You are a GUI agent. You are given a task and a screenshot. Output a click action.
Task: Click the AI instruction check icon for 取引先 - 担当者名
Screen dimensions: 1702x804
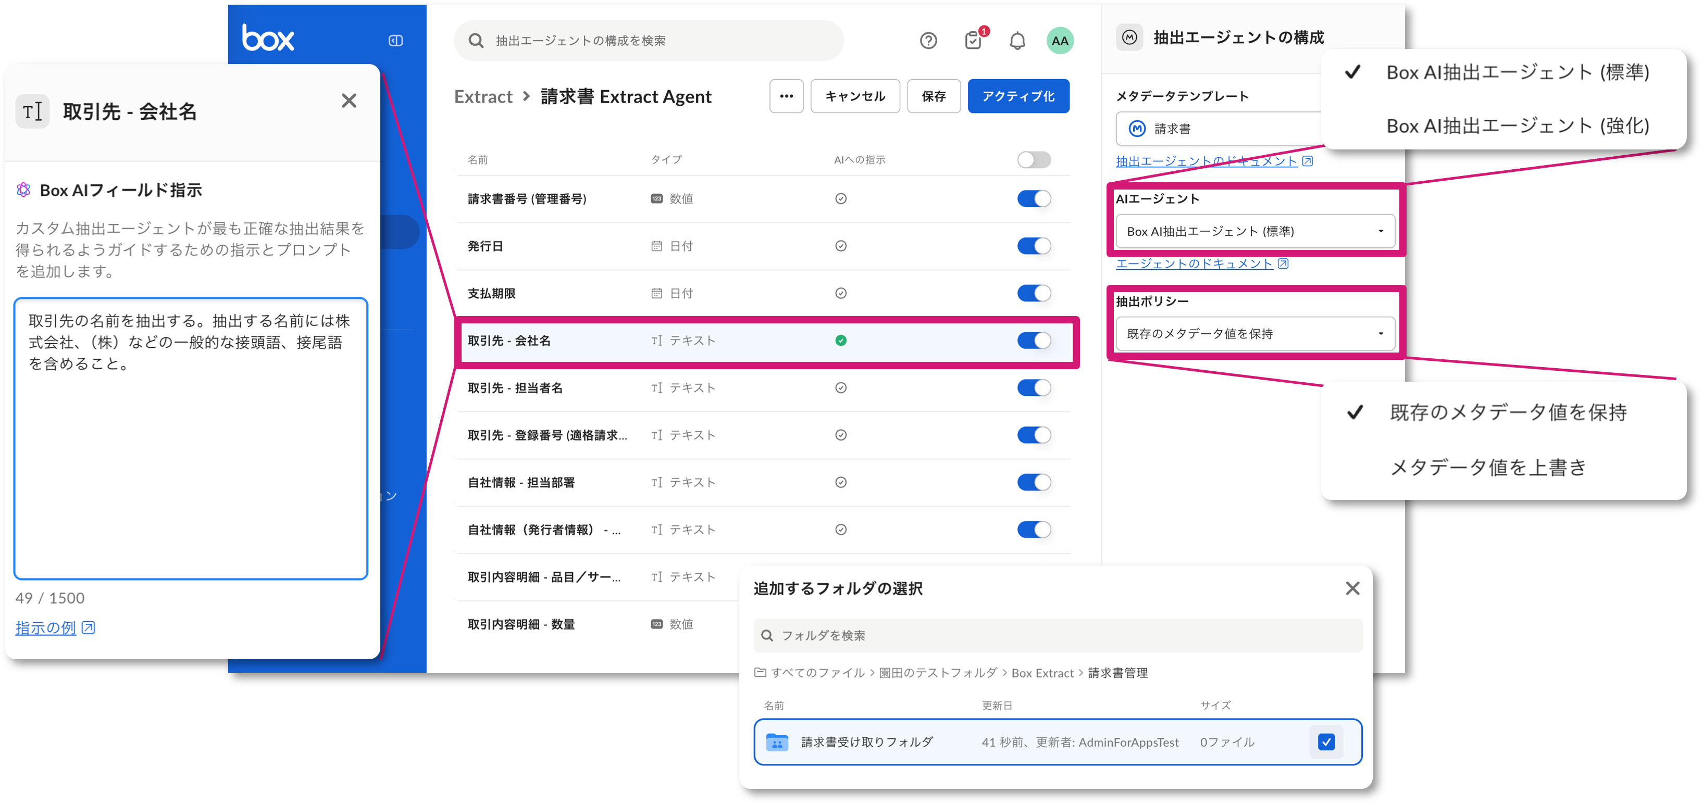840,388
